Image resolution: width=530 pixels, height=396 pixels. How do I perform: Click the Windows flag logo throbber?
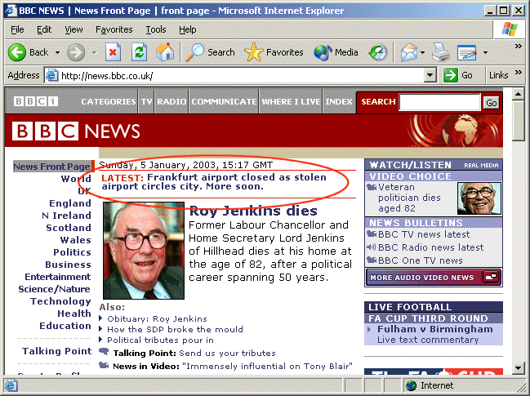pyautogui.click(x=510, y=29)
